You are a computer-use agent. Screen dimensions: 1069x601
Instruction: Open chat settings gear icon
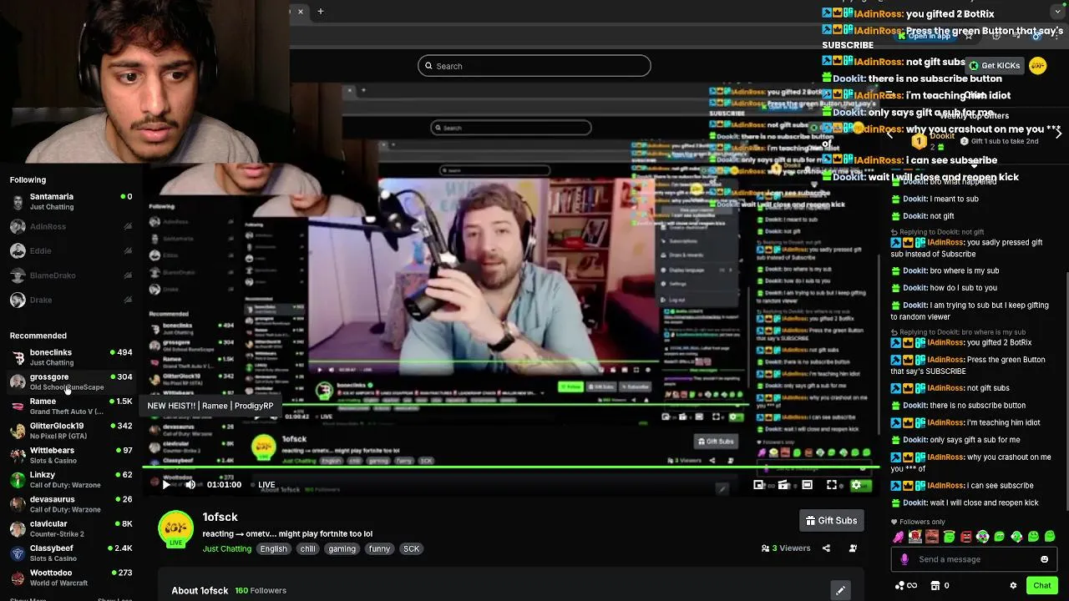[1013, 585]
